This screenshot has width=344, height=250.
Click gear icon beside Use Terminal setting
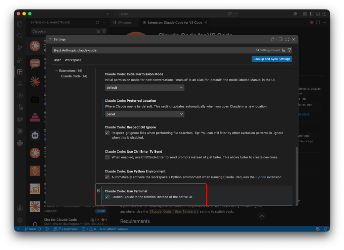99,191
